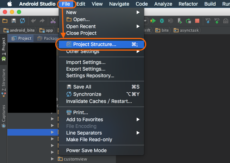Open the File menu

(x=66, y=4)
